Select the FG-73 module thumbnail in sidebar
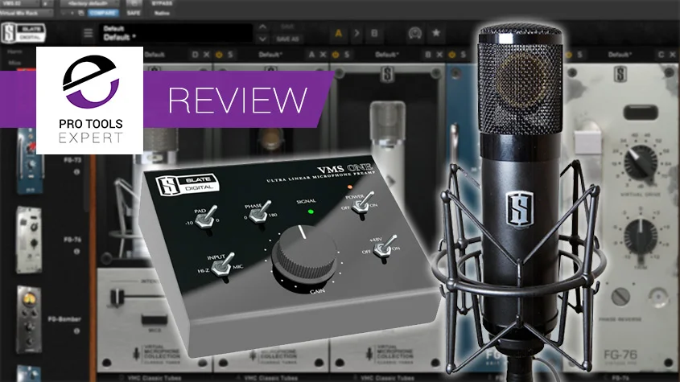 30,162
